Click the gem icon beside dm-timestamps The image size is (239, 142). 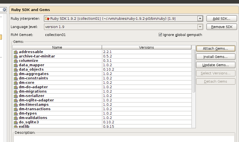pyautogui.click(x=16, y=105)
